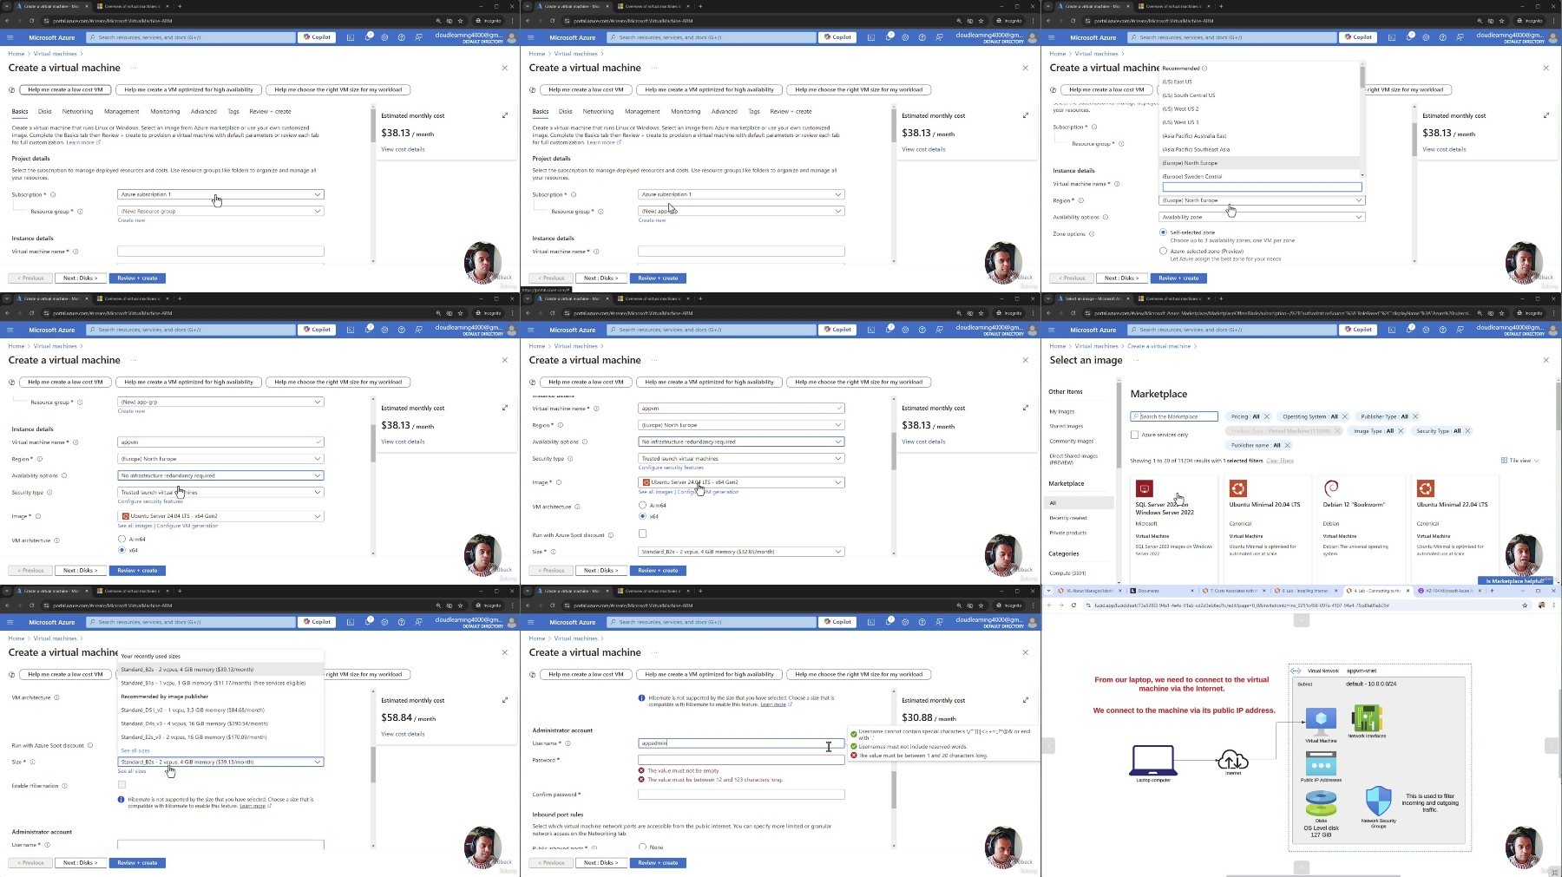Viewport: 1562px width, 877px height.
Task: Collapse the Size dropdown showing $39.13/month
Action: [x=220, y=762]
